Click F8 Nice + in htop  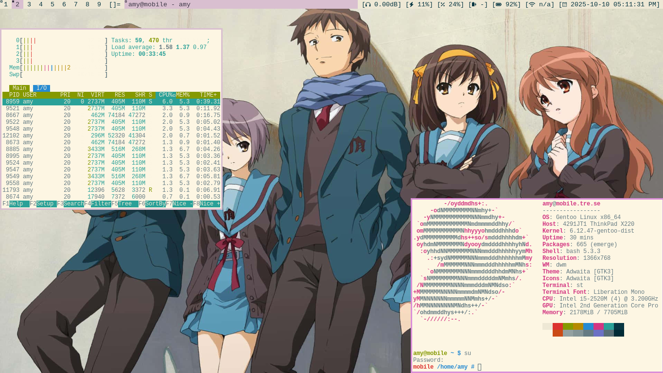(207, 204)
